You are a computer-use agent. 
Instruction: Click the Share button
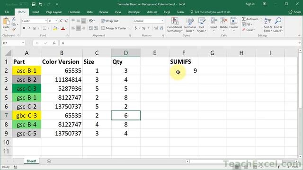[295, 12]
